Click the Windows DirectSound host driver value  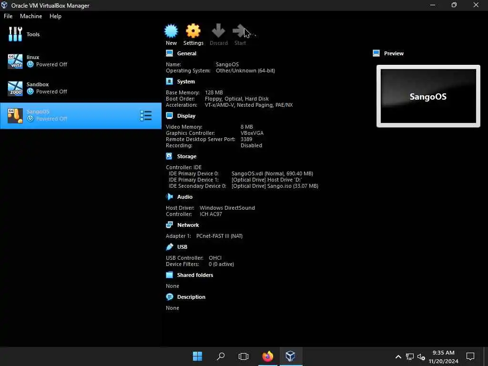point(227,208)
